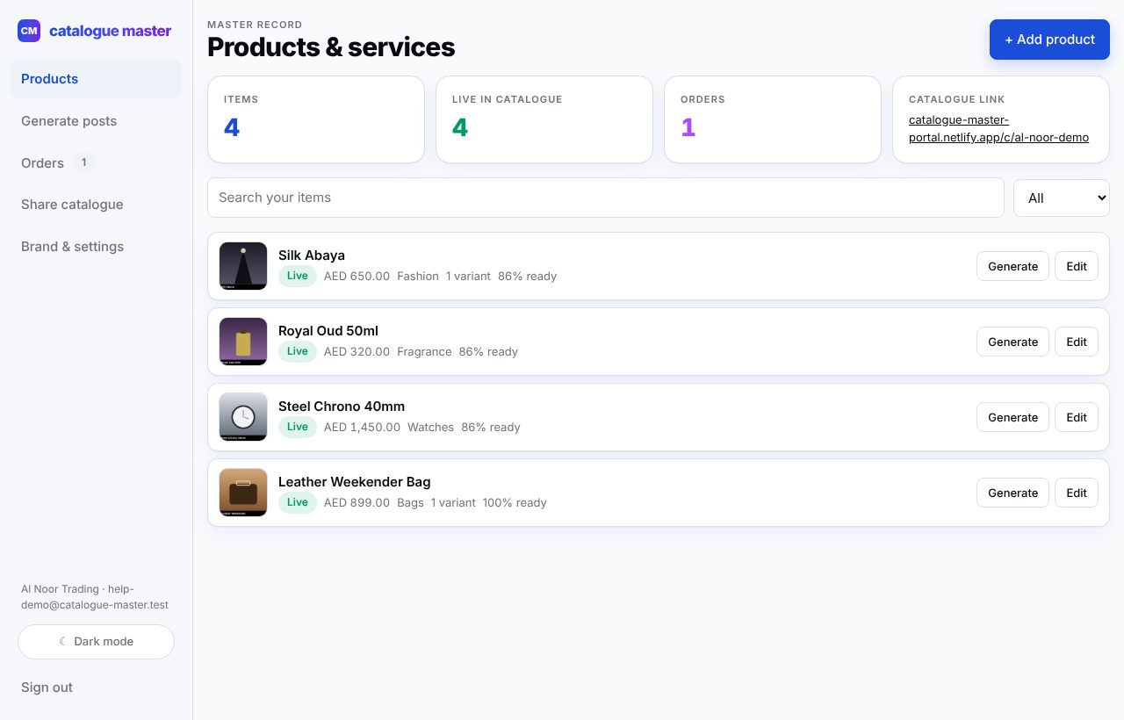Open Share catalogue page
Image resolution: width=1124 pixels, height=720 pixels.
click(x=96, y=205)
